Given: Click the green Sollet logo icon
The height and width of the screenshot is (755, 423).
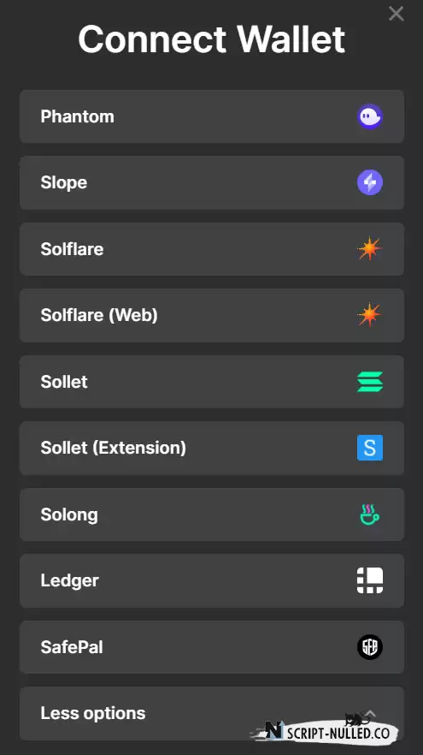Looking at the screenshot, I should point(370,382).
